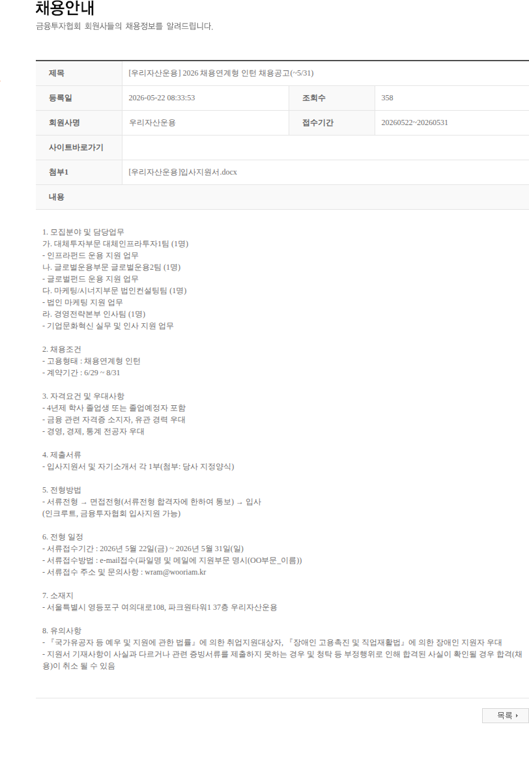Click the registration date 2026-05-22 08:33:53
Screen dimensions: 529x759
(x=162, y=98)
